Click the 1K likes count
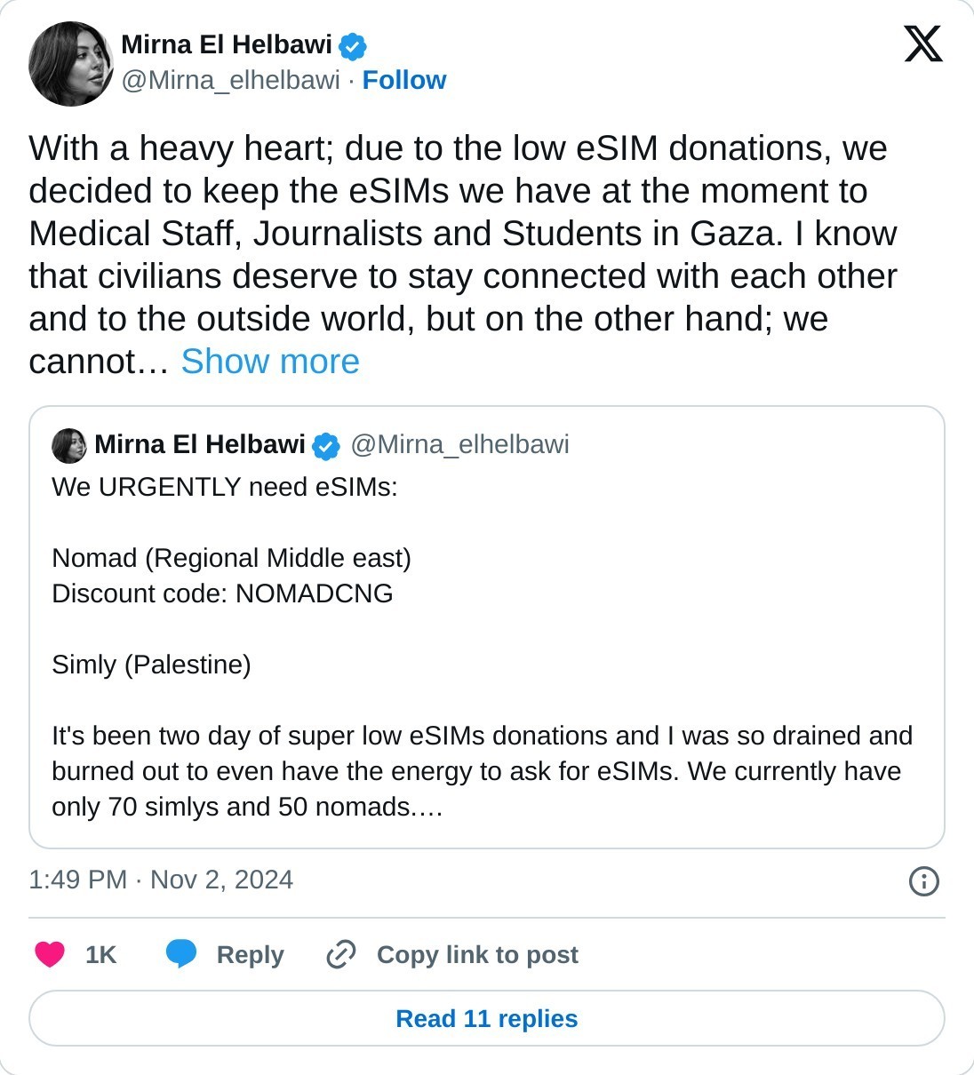Viewport: 974px width, 1075px height. pos(101,954)
